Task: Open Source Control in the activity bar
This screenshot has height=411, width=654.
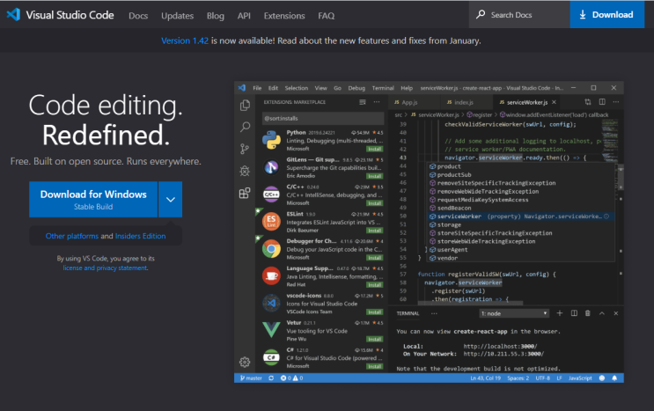Action: (245, 149)
